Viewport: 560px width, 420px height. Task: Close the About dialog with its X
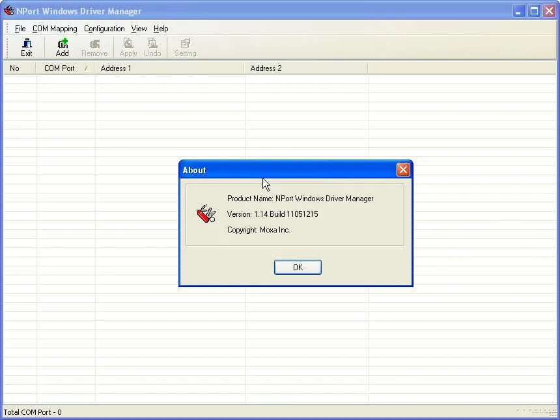pos(403,170)
